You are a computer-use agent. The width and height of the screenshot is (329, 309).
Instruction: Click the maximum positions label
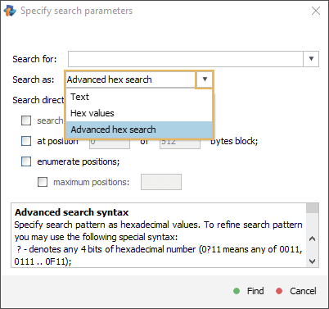[92, 182]
